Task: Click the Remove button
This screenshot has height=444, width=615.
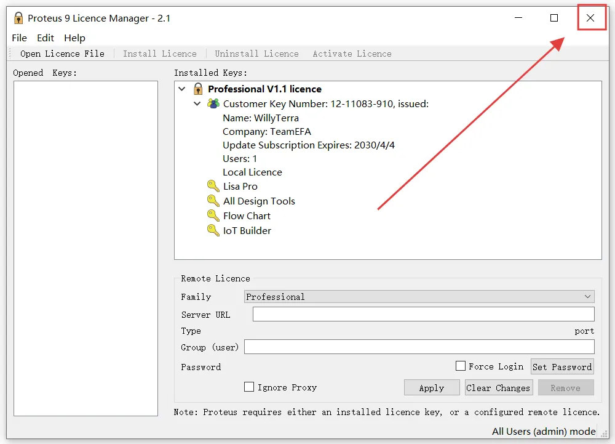Action: pos(566,388)
